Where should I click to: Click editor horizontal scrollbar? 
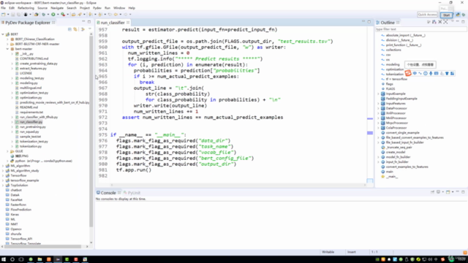point(238,185)
